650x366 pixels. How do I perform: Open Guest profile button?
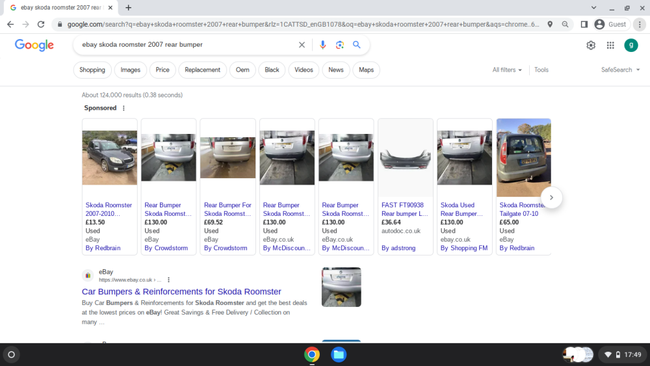610,25
